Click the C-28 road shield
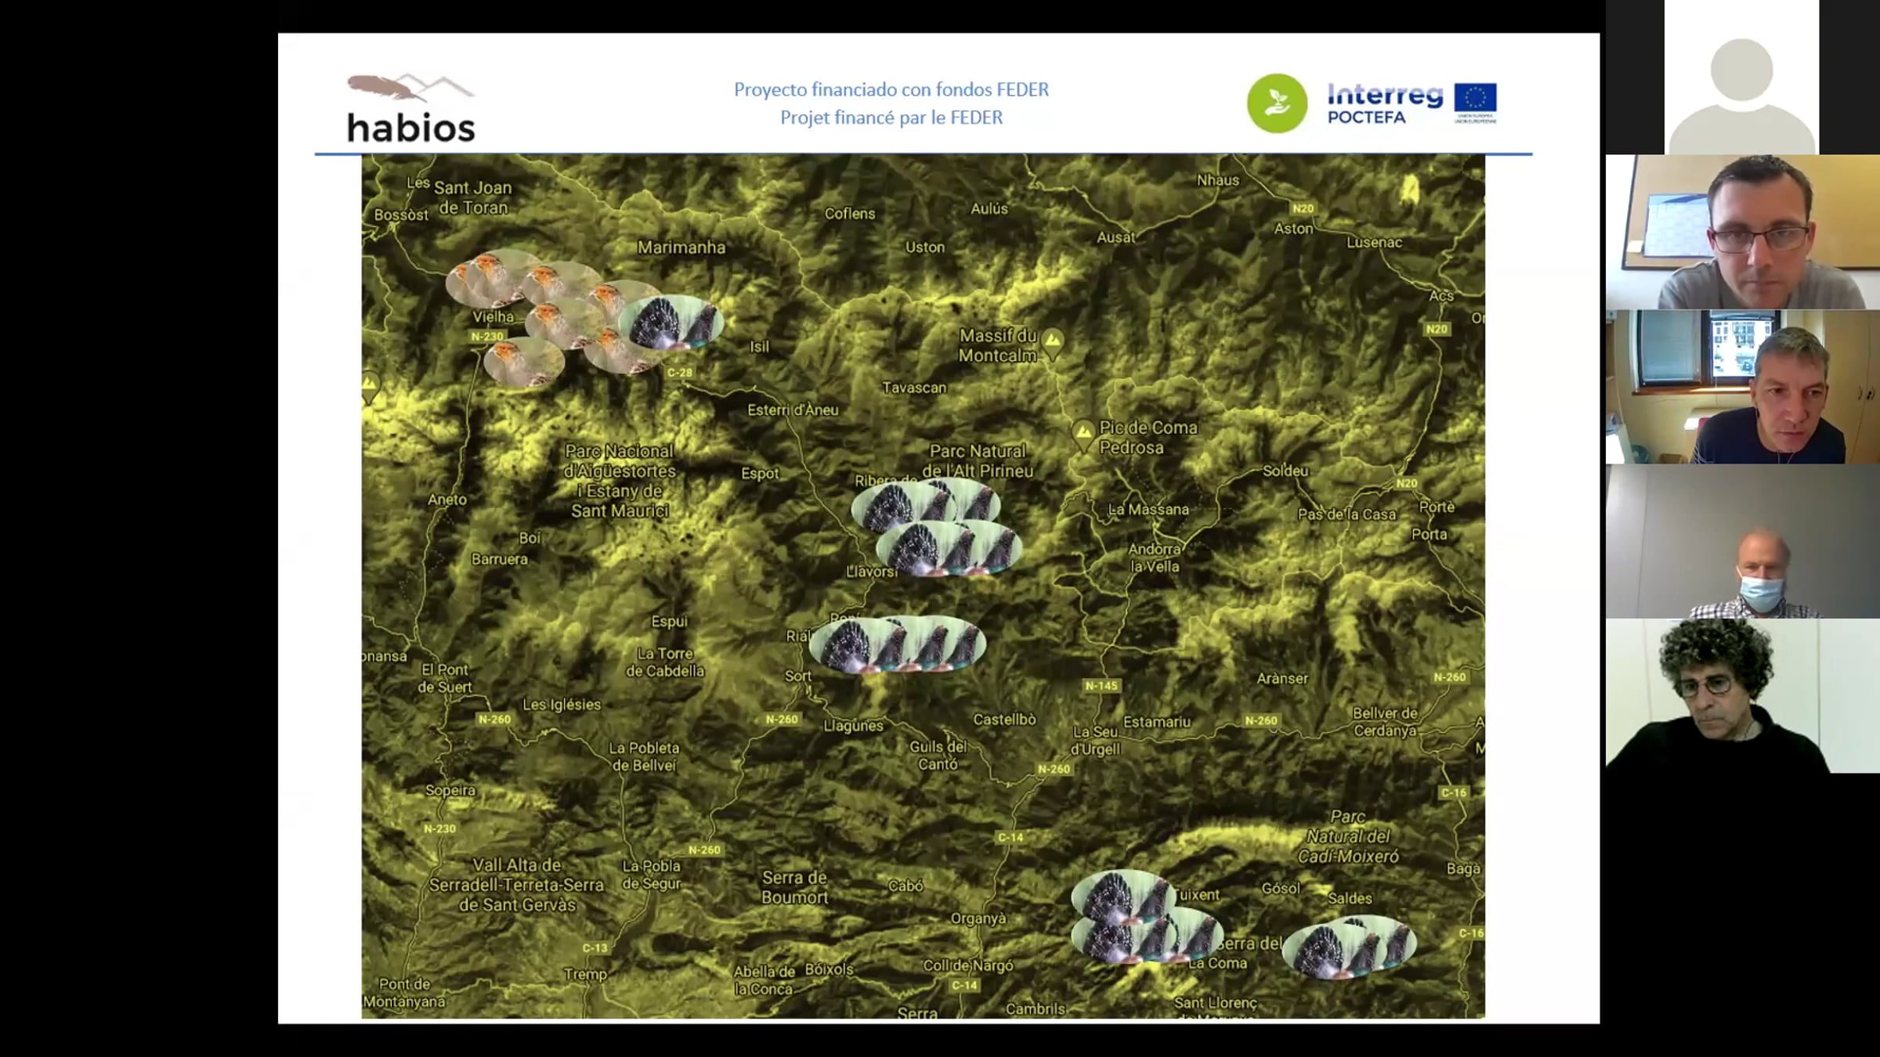The width and height of the screenshot is (1880, 1057). [x=680, y=373]
